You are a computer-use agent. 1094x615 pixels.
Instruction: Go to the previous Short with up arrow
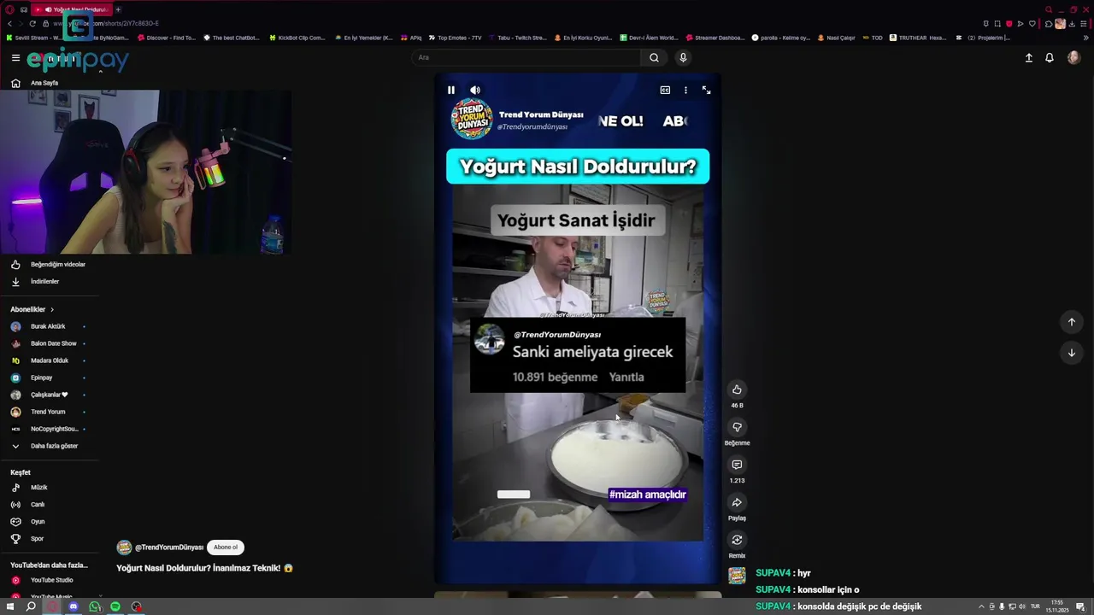coord(1071,322)
